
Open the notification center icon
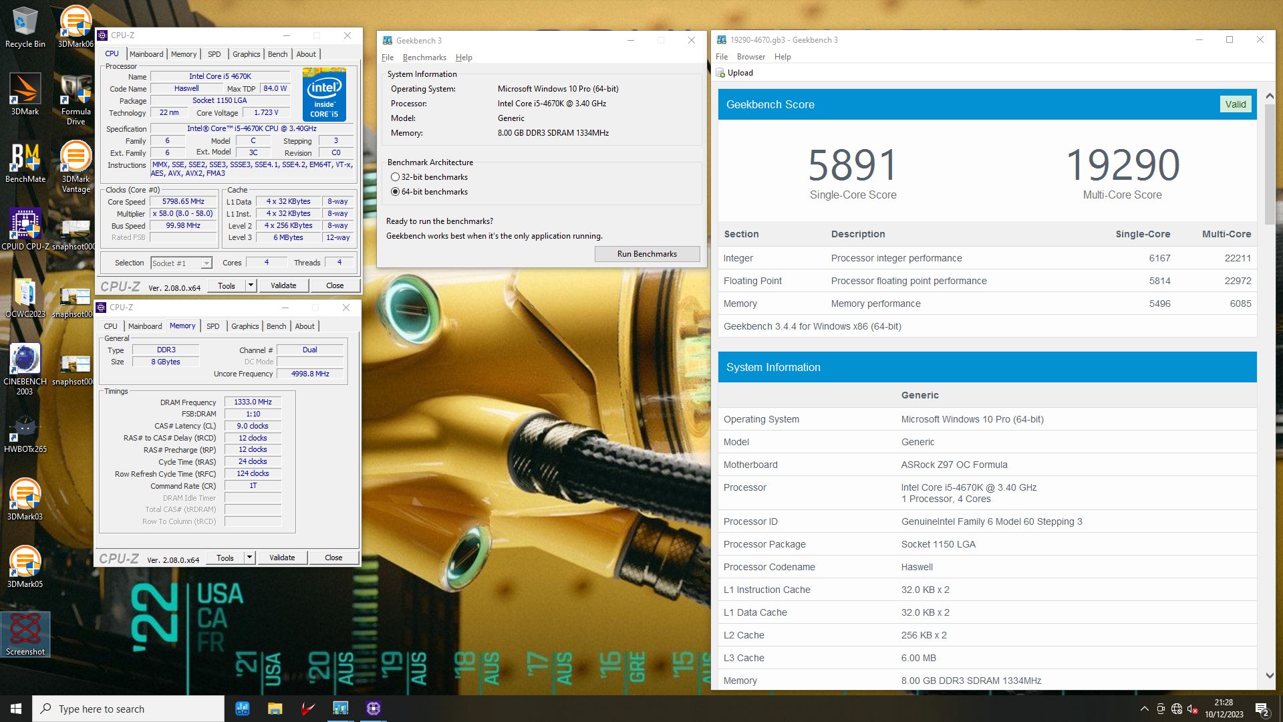click(x=1262, y=709)
